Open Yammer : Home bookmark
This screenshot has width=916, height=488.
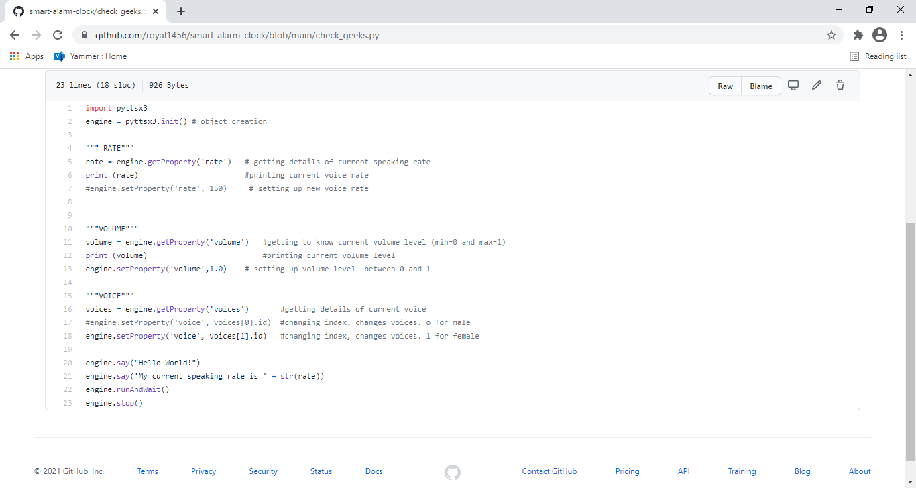91,56
